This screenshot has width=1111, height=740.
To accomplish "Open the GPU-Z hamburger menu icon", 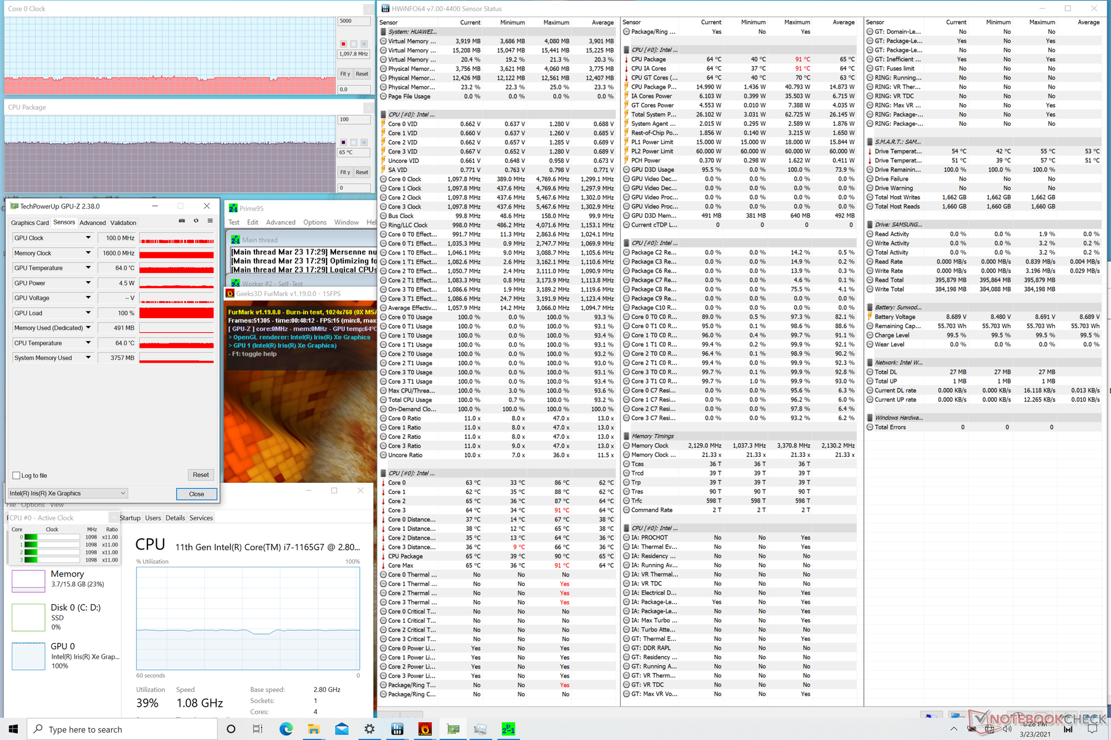I will click(x=210, y=221).
